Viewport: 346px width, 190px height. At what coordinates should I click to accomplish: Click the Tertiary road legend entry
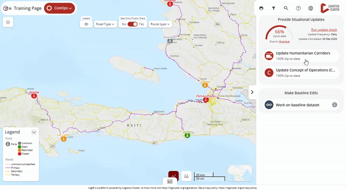(x=13, y=175)
